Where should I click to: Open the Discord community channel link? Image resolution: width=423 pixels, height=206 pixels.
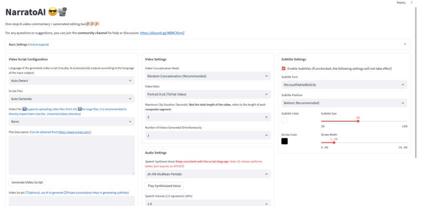[162, 33]
